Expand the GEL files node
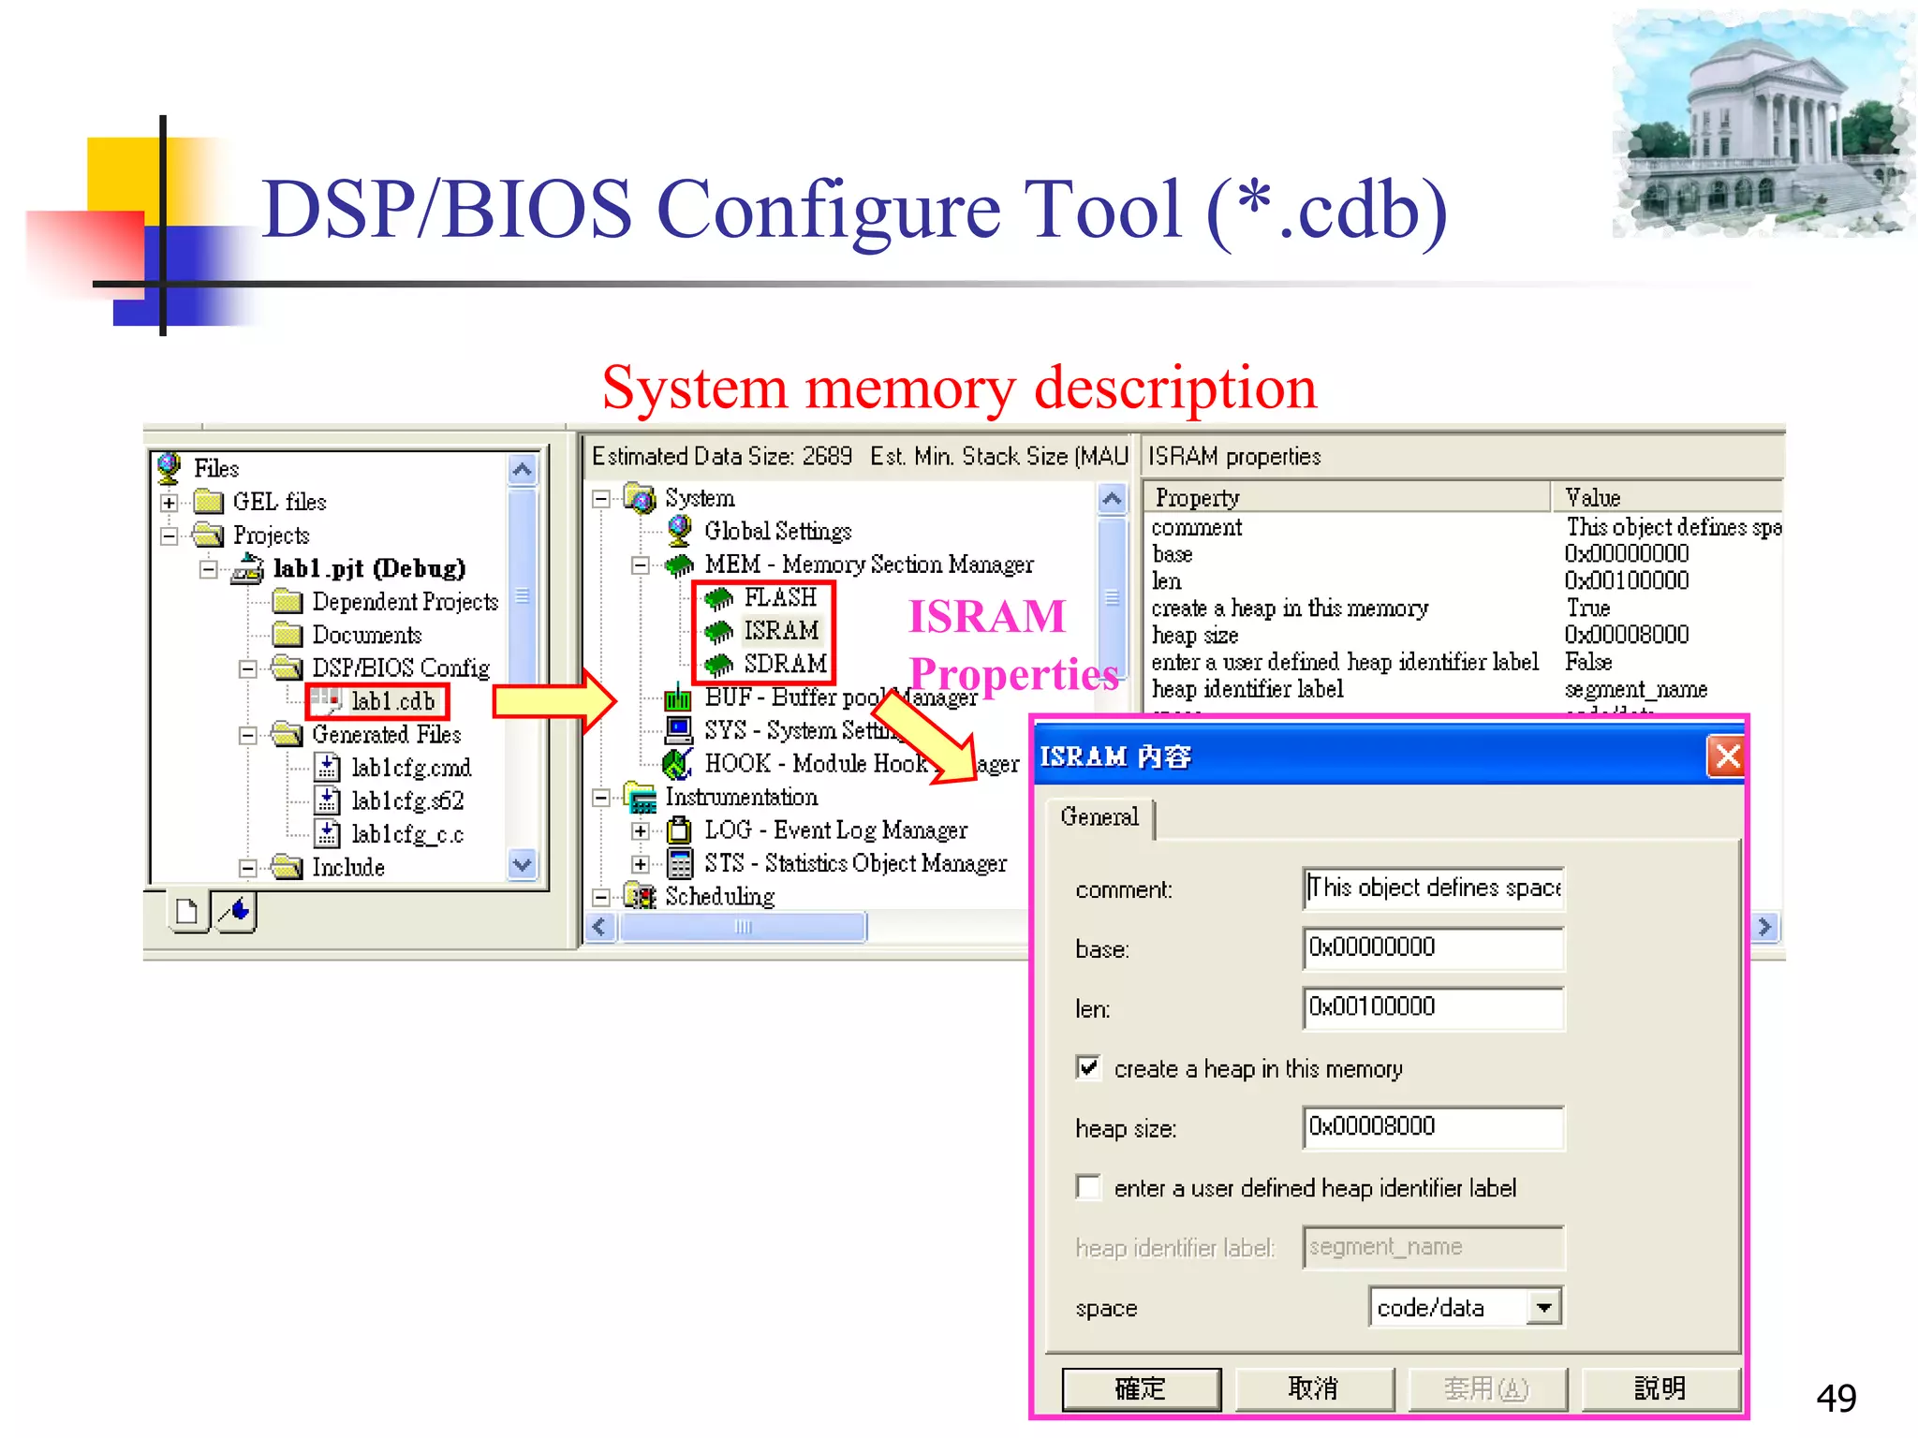Image resolution: width=1918 pixels, height=1438 pixels. tap(170, 503)
